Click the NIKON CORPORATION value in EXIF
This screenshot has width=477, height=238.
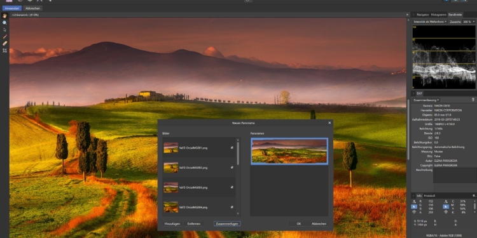pyautogui.click(x=448, y=110)
